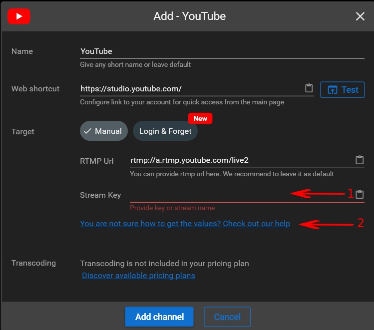The height and width of the screenshot is (330, 374).
Task: Open the help link for getting values
Action: (x=185, y=224)
